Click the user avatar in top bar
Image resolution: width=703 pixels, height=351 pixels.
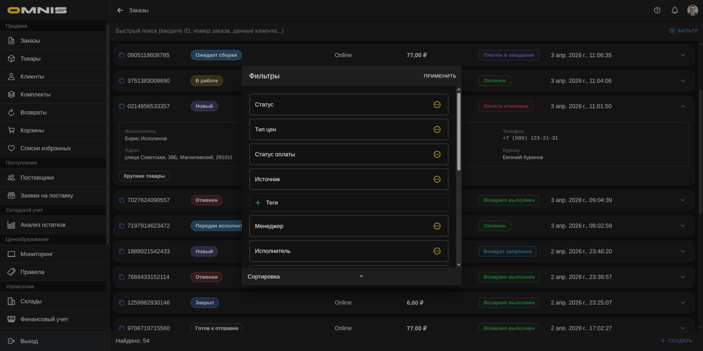[x=692, y=10]
